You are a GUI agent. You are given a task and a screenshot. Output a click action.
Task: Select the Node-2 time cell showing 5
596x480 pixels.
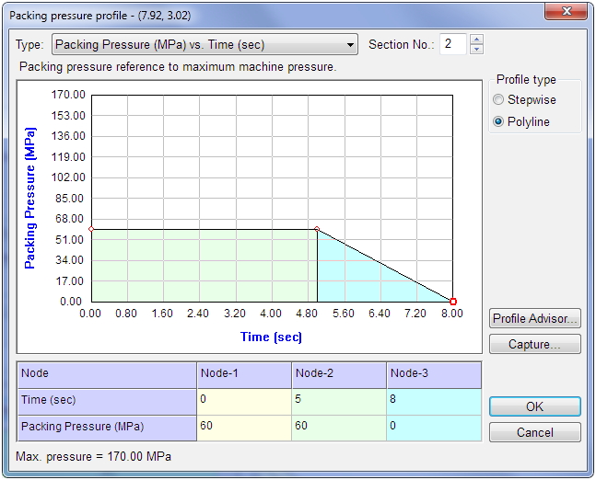coord(339,402)
